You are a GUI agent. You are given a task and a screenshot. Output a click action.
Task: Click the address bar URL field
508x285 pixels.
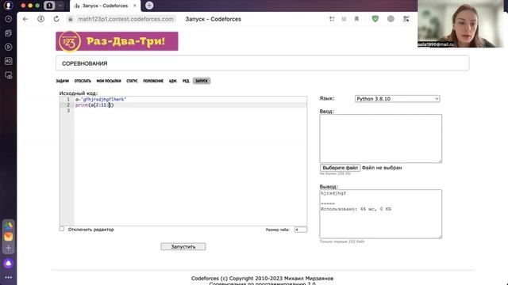pos(125,19)
